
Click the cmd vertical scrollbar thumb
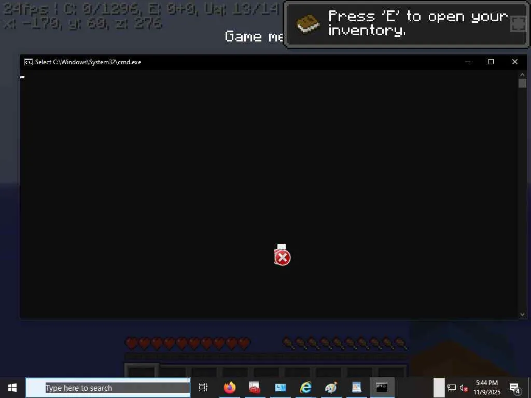(x=522, y=83)
